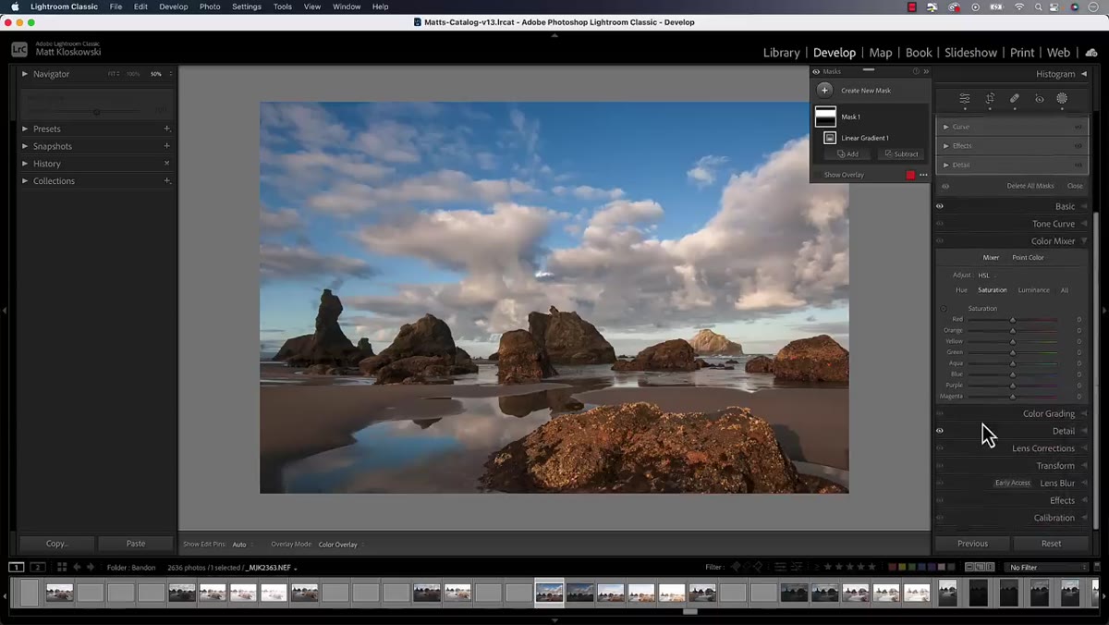Open the Library module

pyautogui.click(x=781, y=53)
